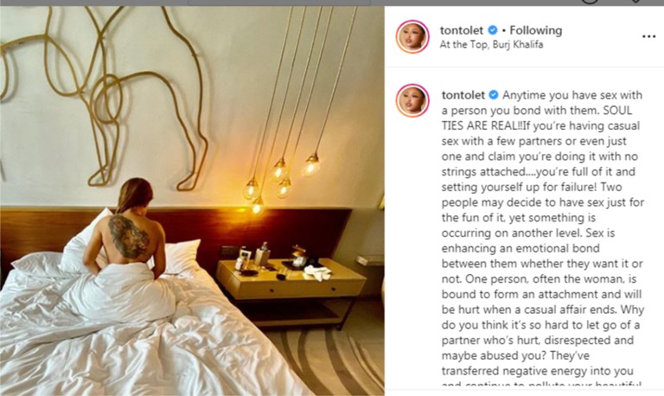
Task: Click the white duvet in the photo
Action: coord(127,330)
